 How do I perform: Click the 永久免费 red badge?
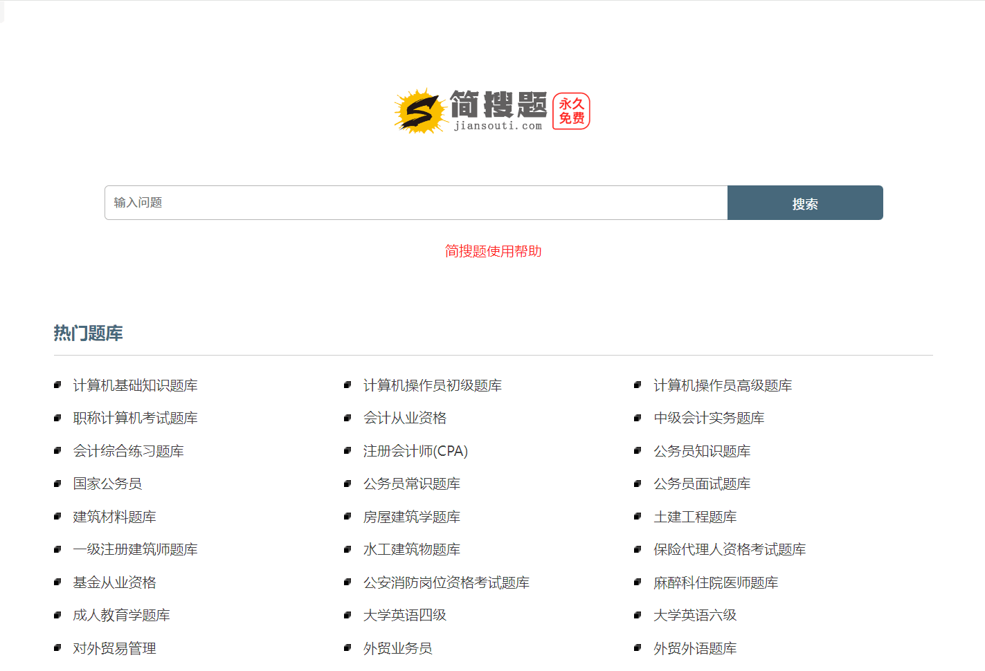tap(571, 111)
